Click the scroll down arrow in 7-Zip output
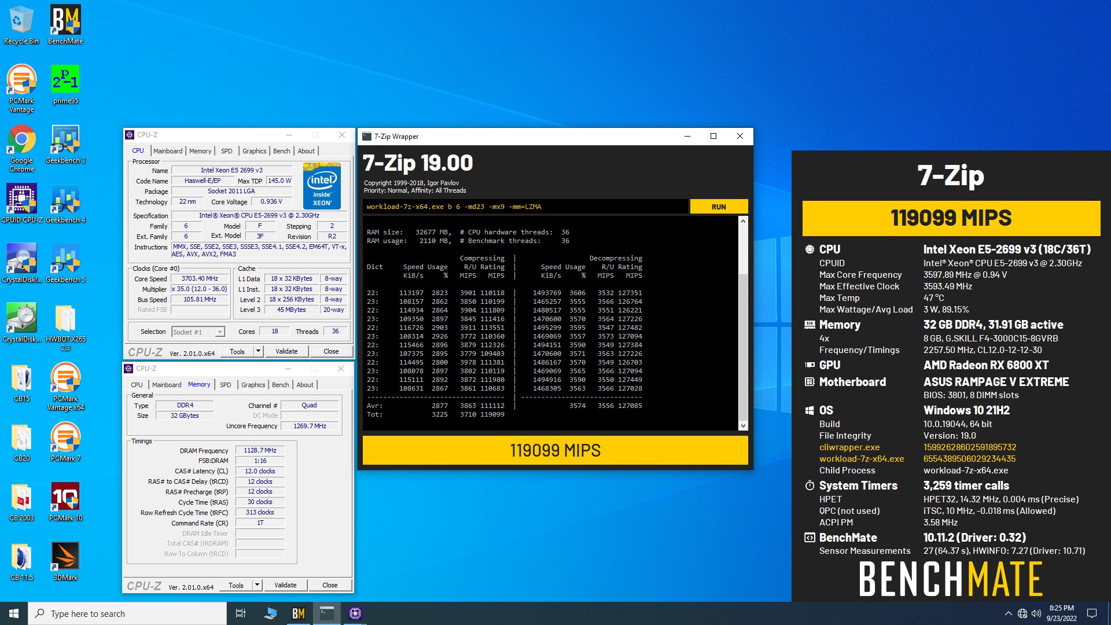 pos(743,426)
